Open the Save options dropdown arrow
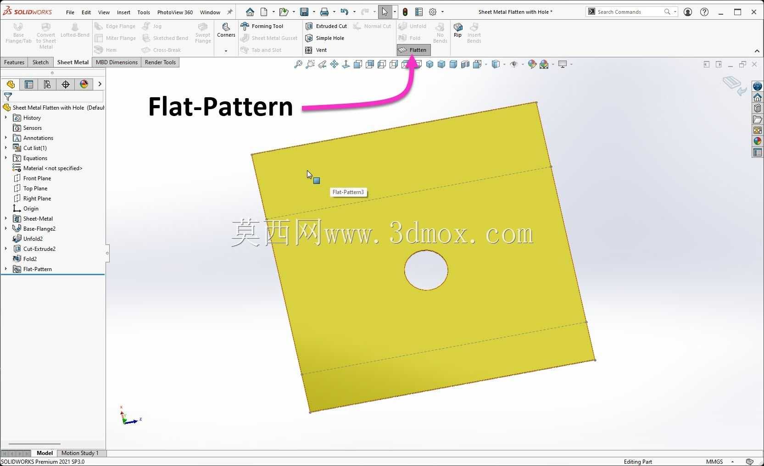The height and width of the screenshot is (466, 764). pos(314,12)
